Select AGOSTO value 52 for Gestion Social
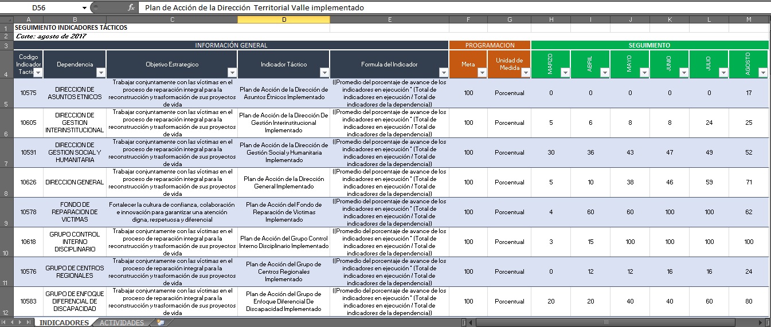The height and width of the screenshot is (327, 771). click(749, 152)
